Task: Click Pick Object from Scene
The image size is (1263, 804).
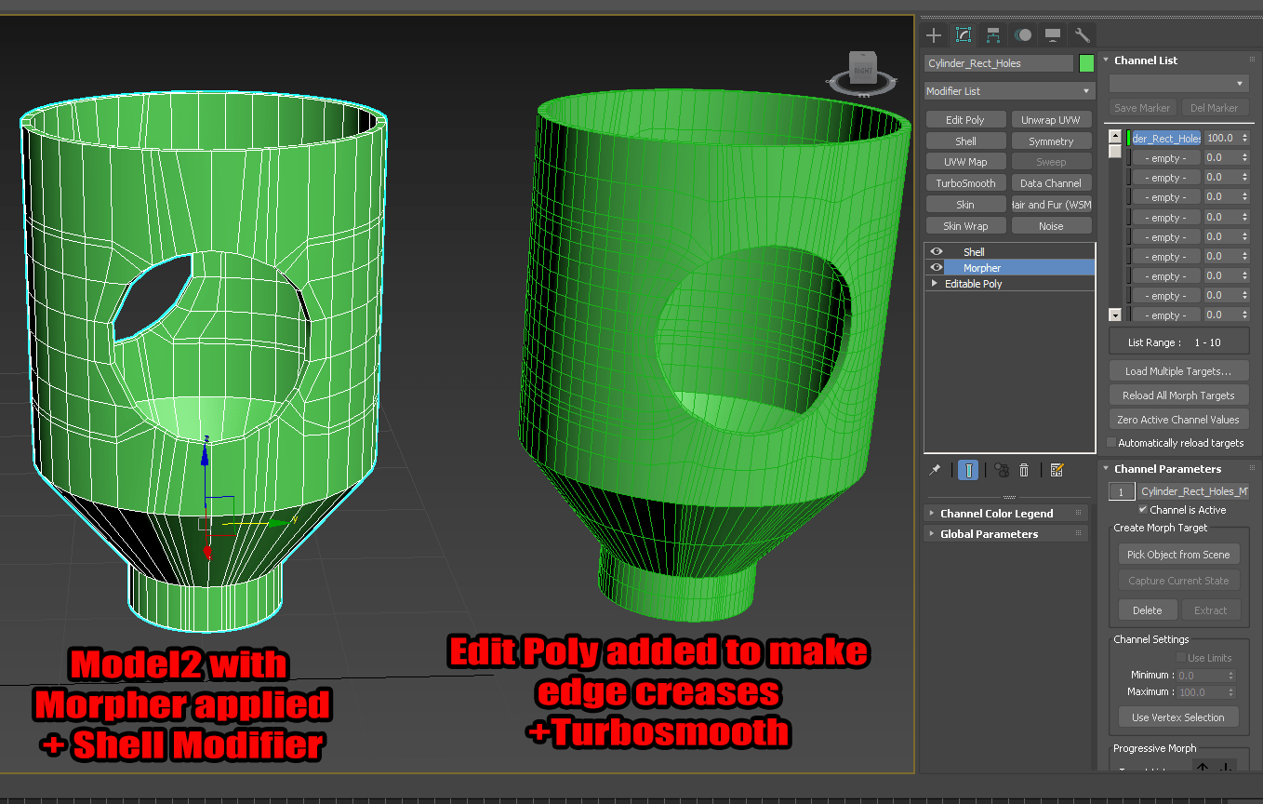Action: coord(1177,555)
